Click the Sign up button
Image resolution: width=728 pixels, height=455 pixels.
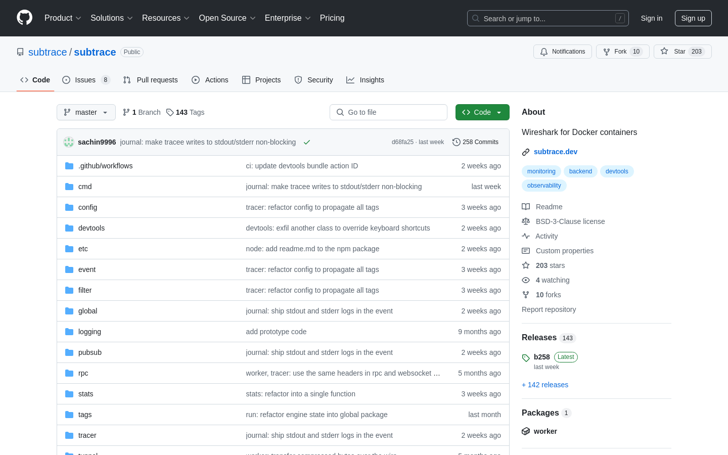coord(693,18)
